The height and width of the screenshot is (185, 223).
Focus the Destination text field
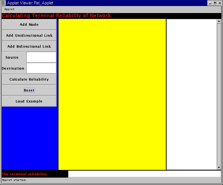coord(41,68)
